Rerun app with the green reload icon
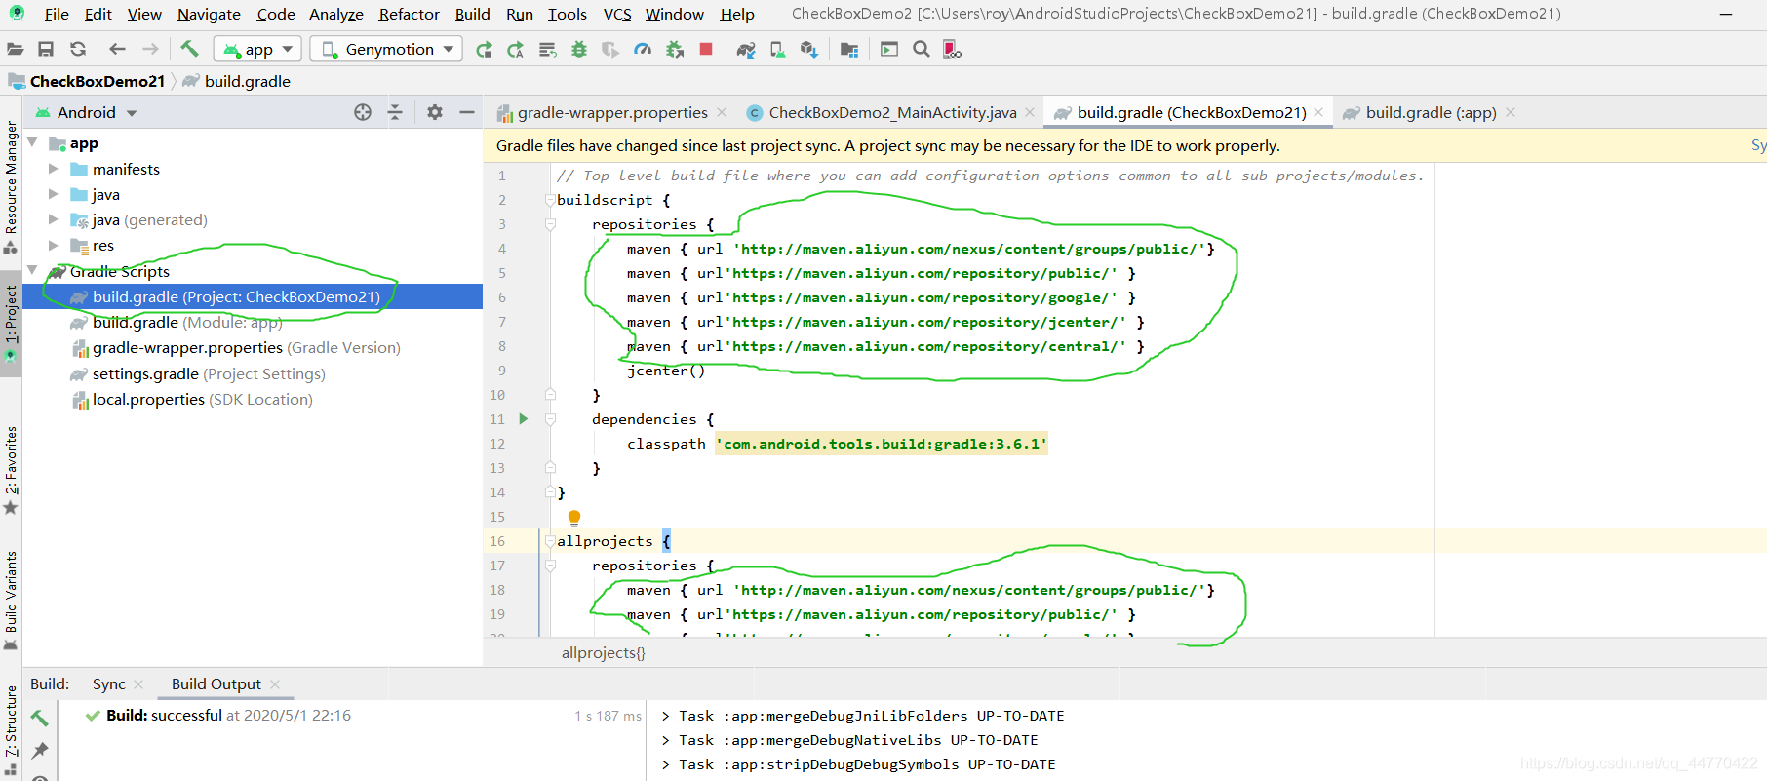 pyautogui.click(x=484, y=49)
